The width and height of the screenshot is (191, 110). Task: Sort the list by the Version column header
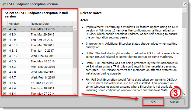click(x=18, y=24)
